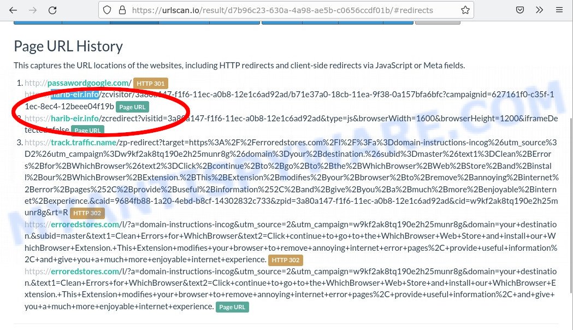Bookmark this page with the star icon

pos(465,10)
